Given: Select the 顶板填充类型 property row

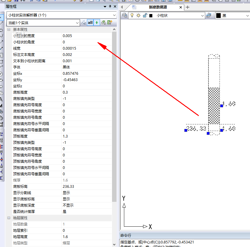Looking at the screenshot, I should pos(62,143).
